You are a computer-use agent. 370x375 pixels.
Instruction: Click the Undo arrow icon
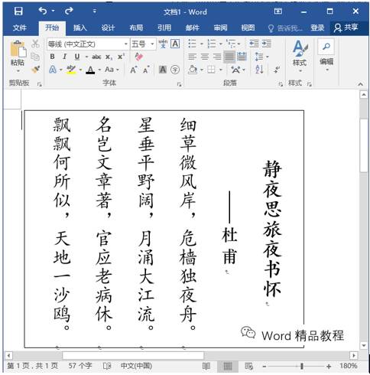pos(43,11)
